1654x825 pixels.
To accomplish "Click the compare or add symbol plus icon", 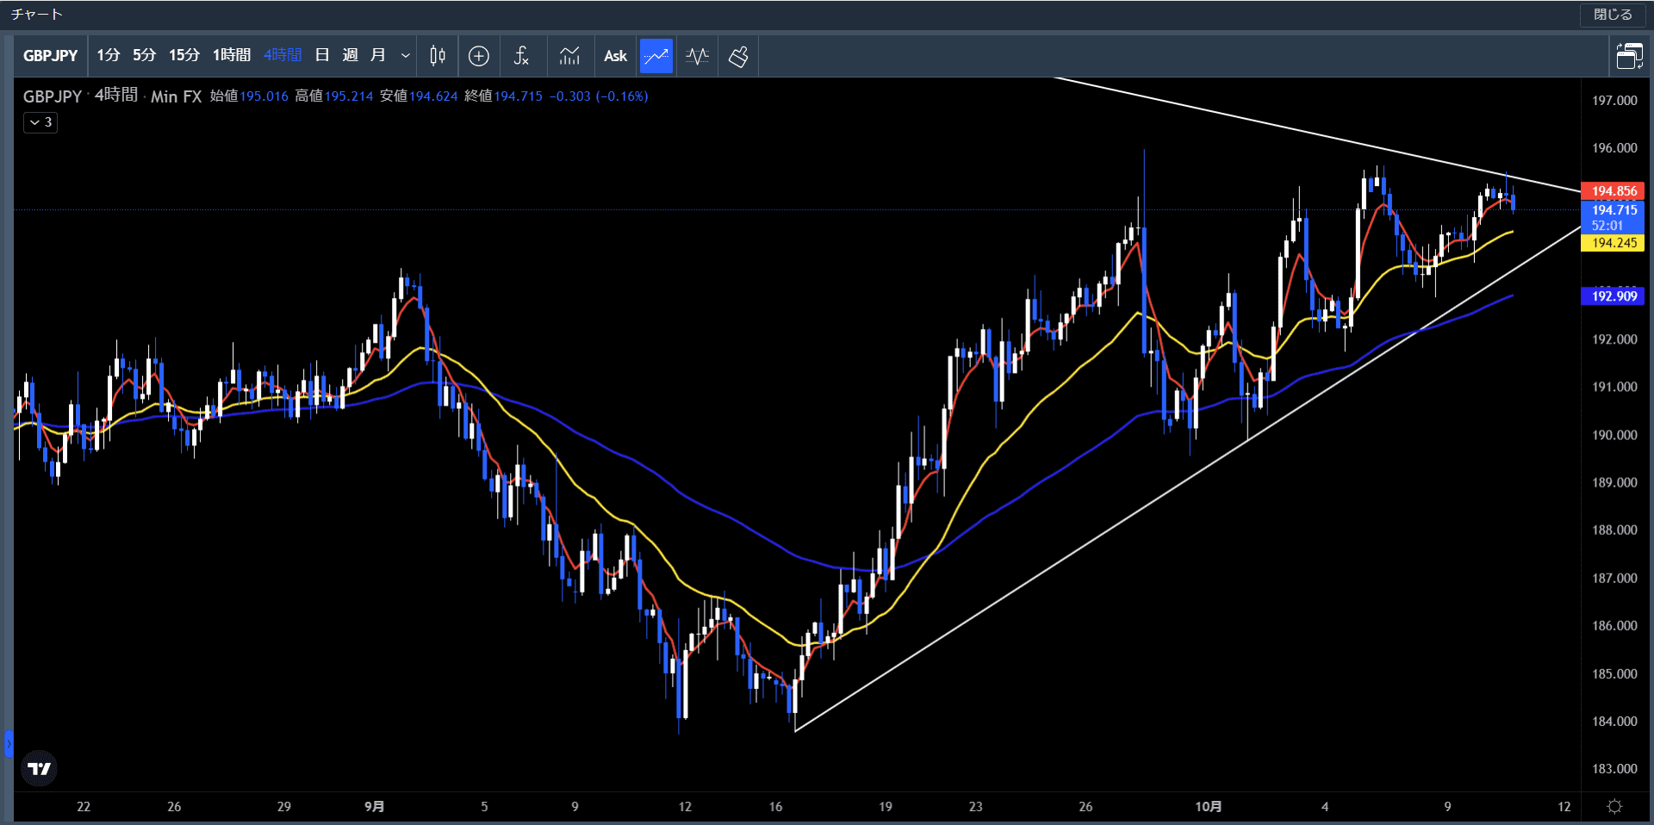I will click(479, 56).
